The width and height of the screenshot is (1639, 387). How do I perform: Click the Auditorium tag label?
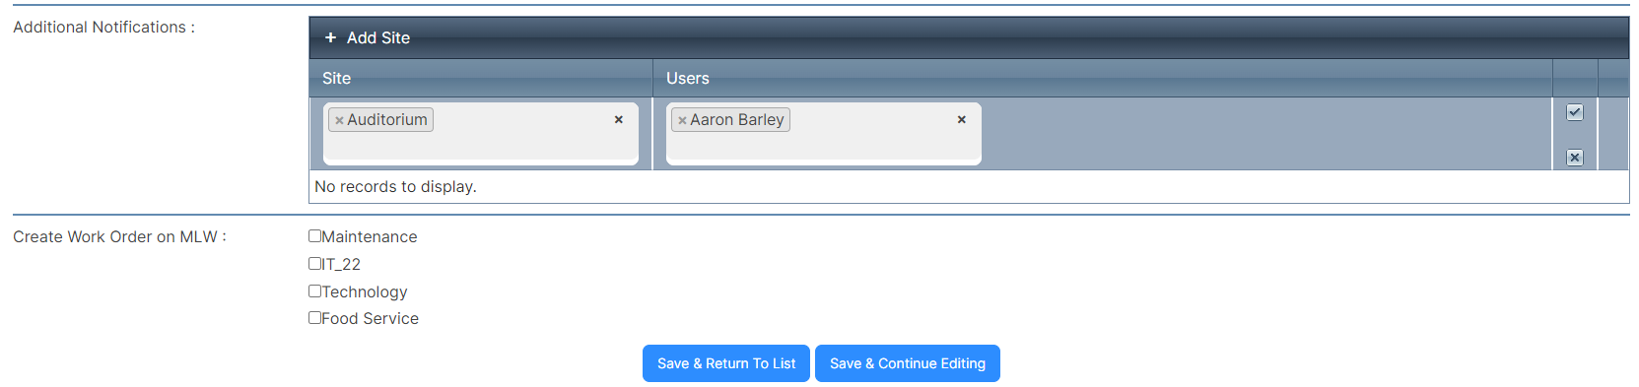pos(387,119)
